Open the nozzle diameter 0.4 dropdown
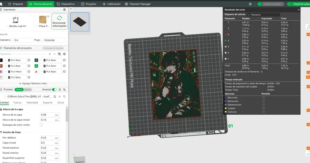Image resolution: width=310 pixels, height=163 pixels. point(22,40)
